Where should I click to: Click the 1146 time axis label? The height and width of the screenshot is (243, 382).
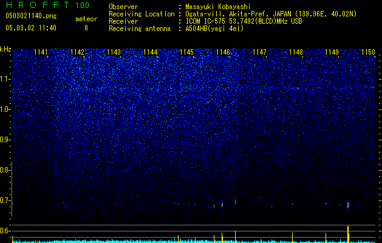pyautogui.click(x=223, y=52)
